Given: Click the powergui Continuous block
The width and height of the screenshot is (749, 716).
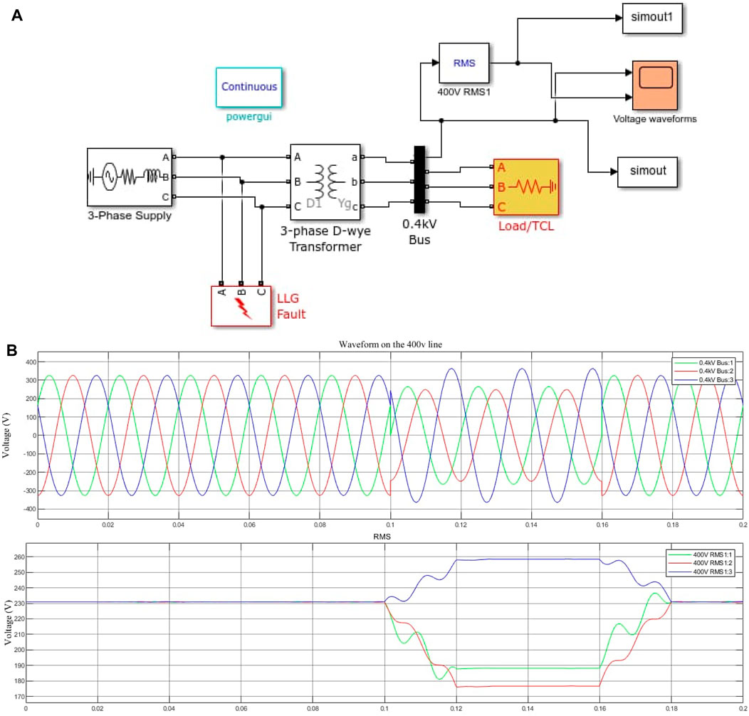Looking at the screenshot, I should click(249, 87).
